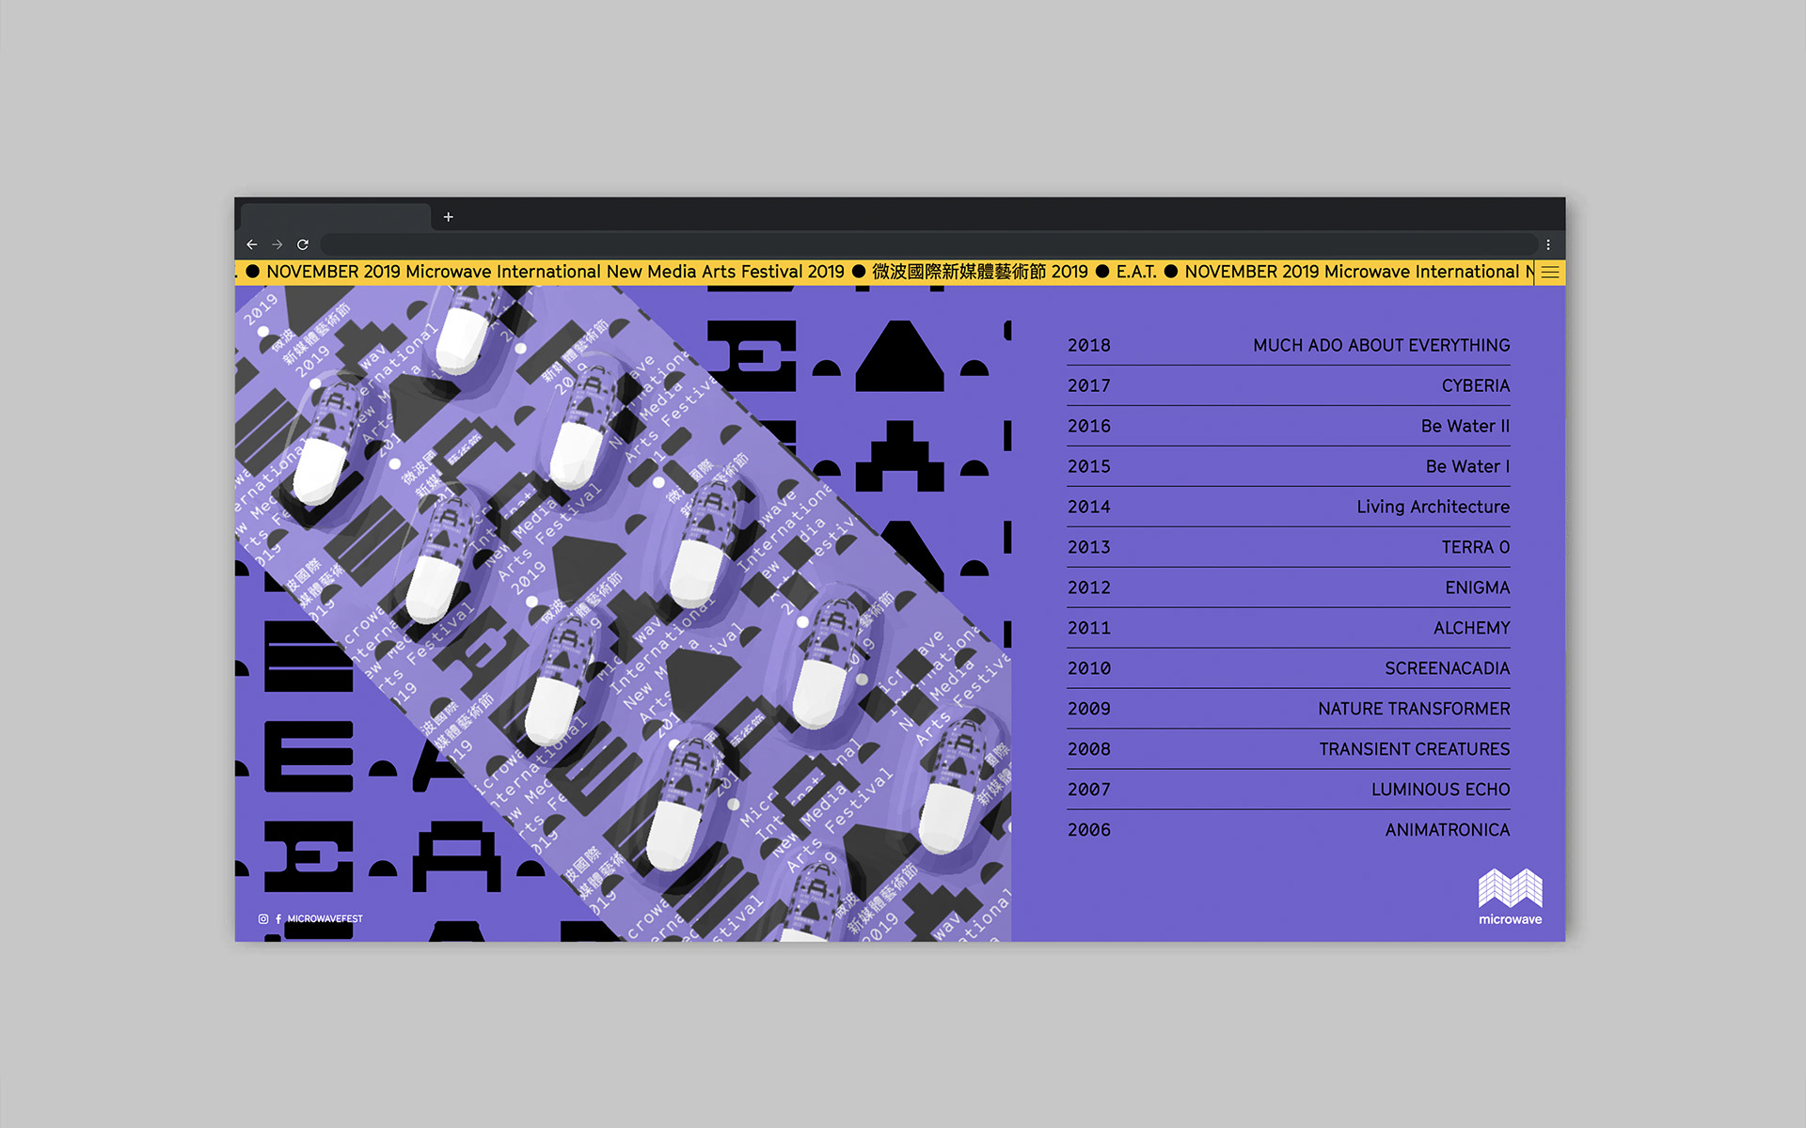Open browser three-dot options menu

1548,244
